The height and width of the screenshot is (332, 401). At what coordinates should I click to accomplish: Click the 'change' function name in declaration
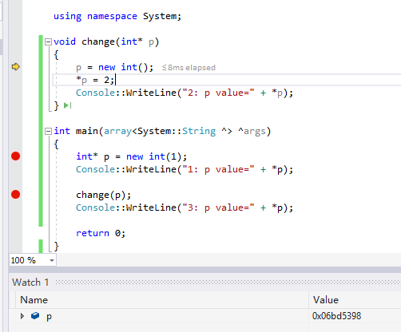97,42
